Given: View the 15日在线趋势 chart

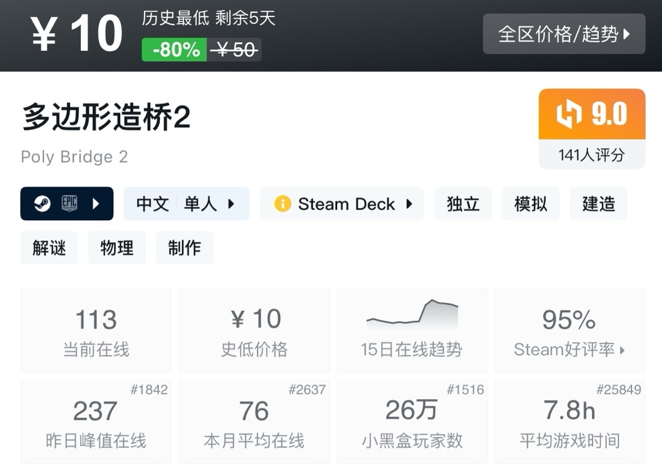Looking at the screenshot, I should pos(411,331).
